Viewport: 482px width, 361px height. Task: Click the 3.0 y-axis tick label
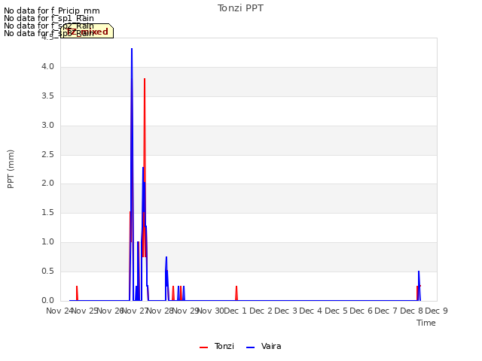47,126
